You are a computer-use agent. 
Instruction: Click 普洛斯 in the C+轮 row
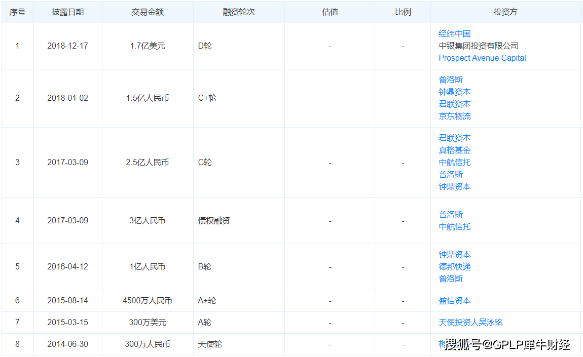(x=451, y=80)
